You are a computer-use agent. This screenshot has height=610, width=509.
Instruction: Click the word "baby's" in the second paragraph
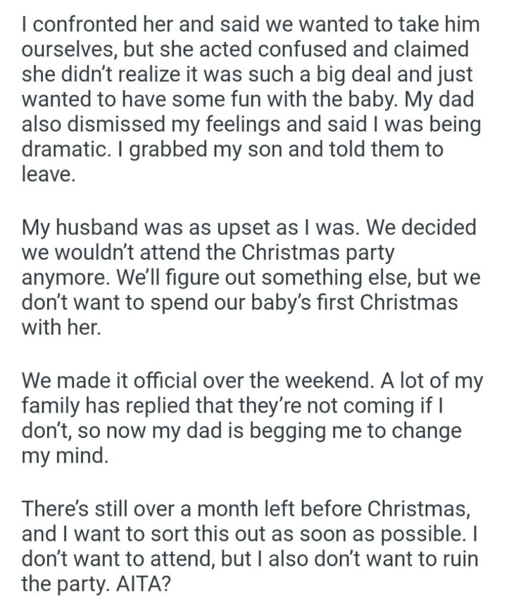coord(293,303)
